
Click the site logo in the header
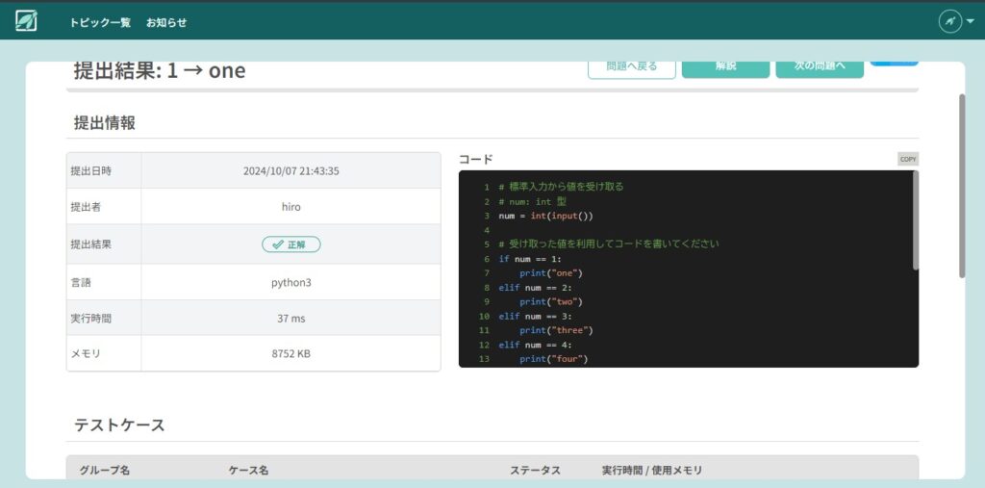tap(26, 20)
